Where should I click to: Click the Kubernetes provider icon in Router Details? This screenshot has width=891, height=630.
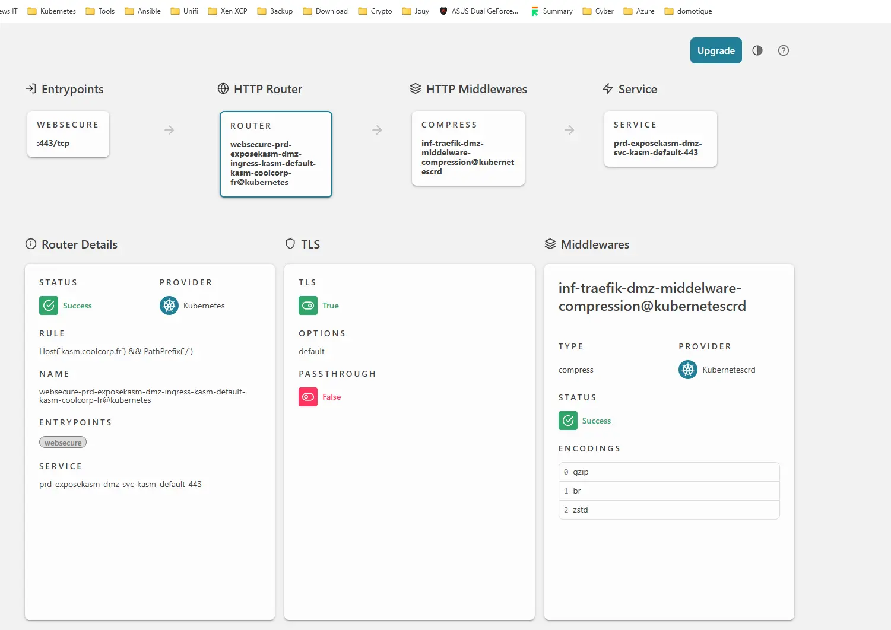coord(169,306)
